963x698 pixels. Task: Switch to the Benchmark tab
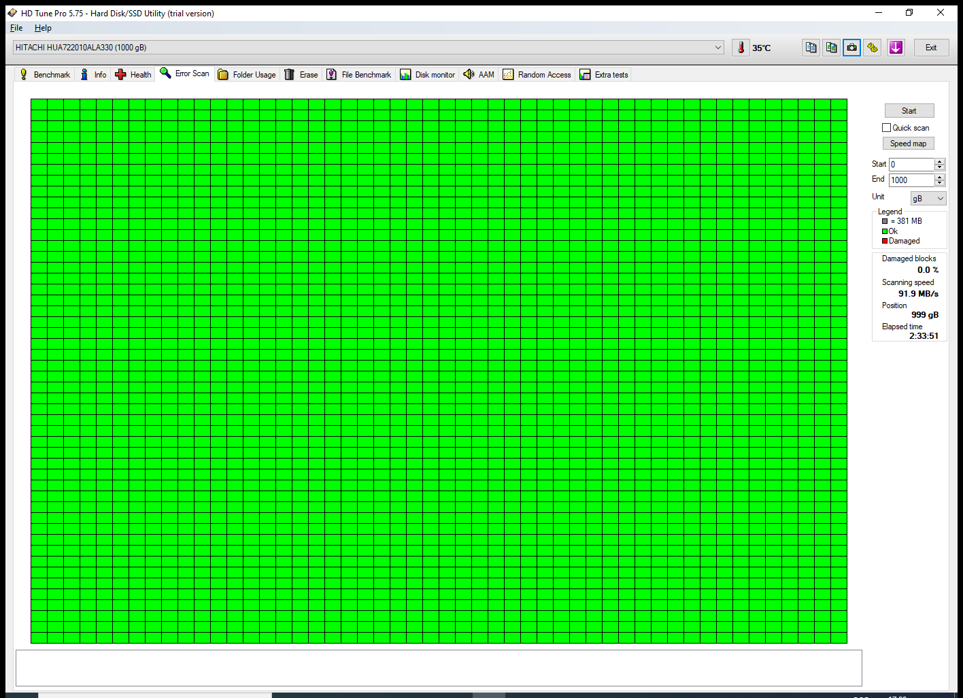(45, 75)
